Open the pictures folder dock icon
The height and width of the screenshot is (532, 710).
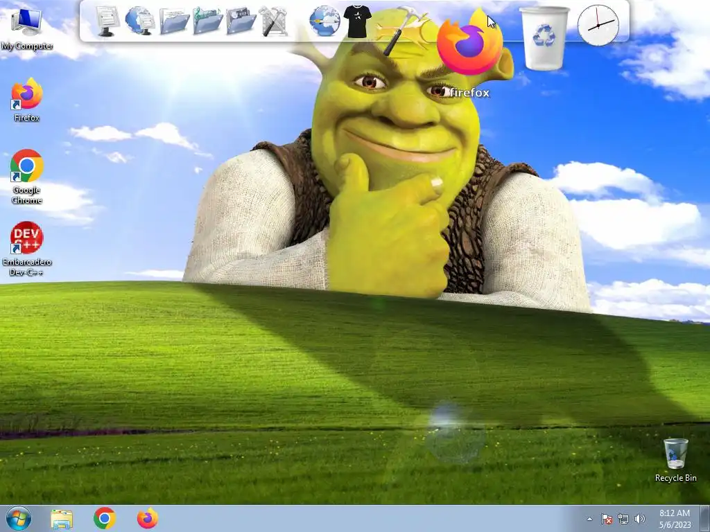click(x=241, y=21)
